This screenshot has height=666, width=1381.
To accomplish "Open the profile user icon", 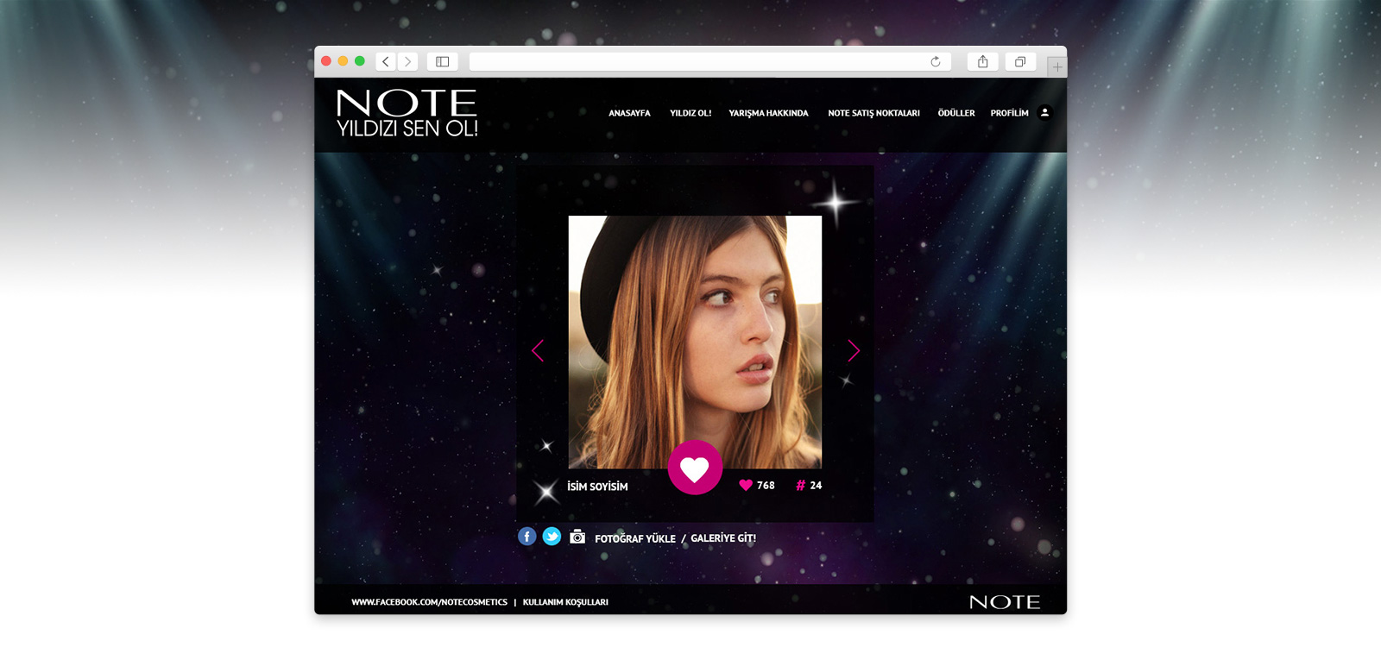I will coord(1044,112).
